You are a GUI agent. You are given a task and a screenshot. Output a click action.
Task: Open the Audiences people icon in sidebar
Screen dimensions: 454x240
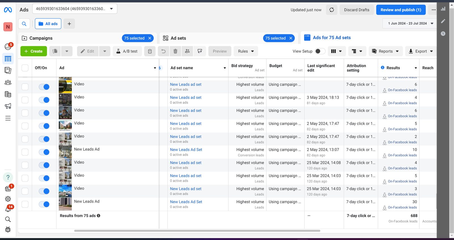pos(8,82)
